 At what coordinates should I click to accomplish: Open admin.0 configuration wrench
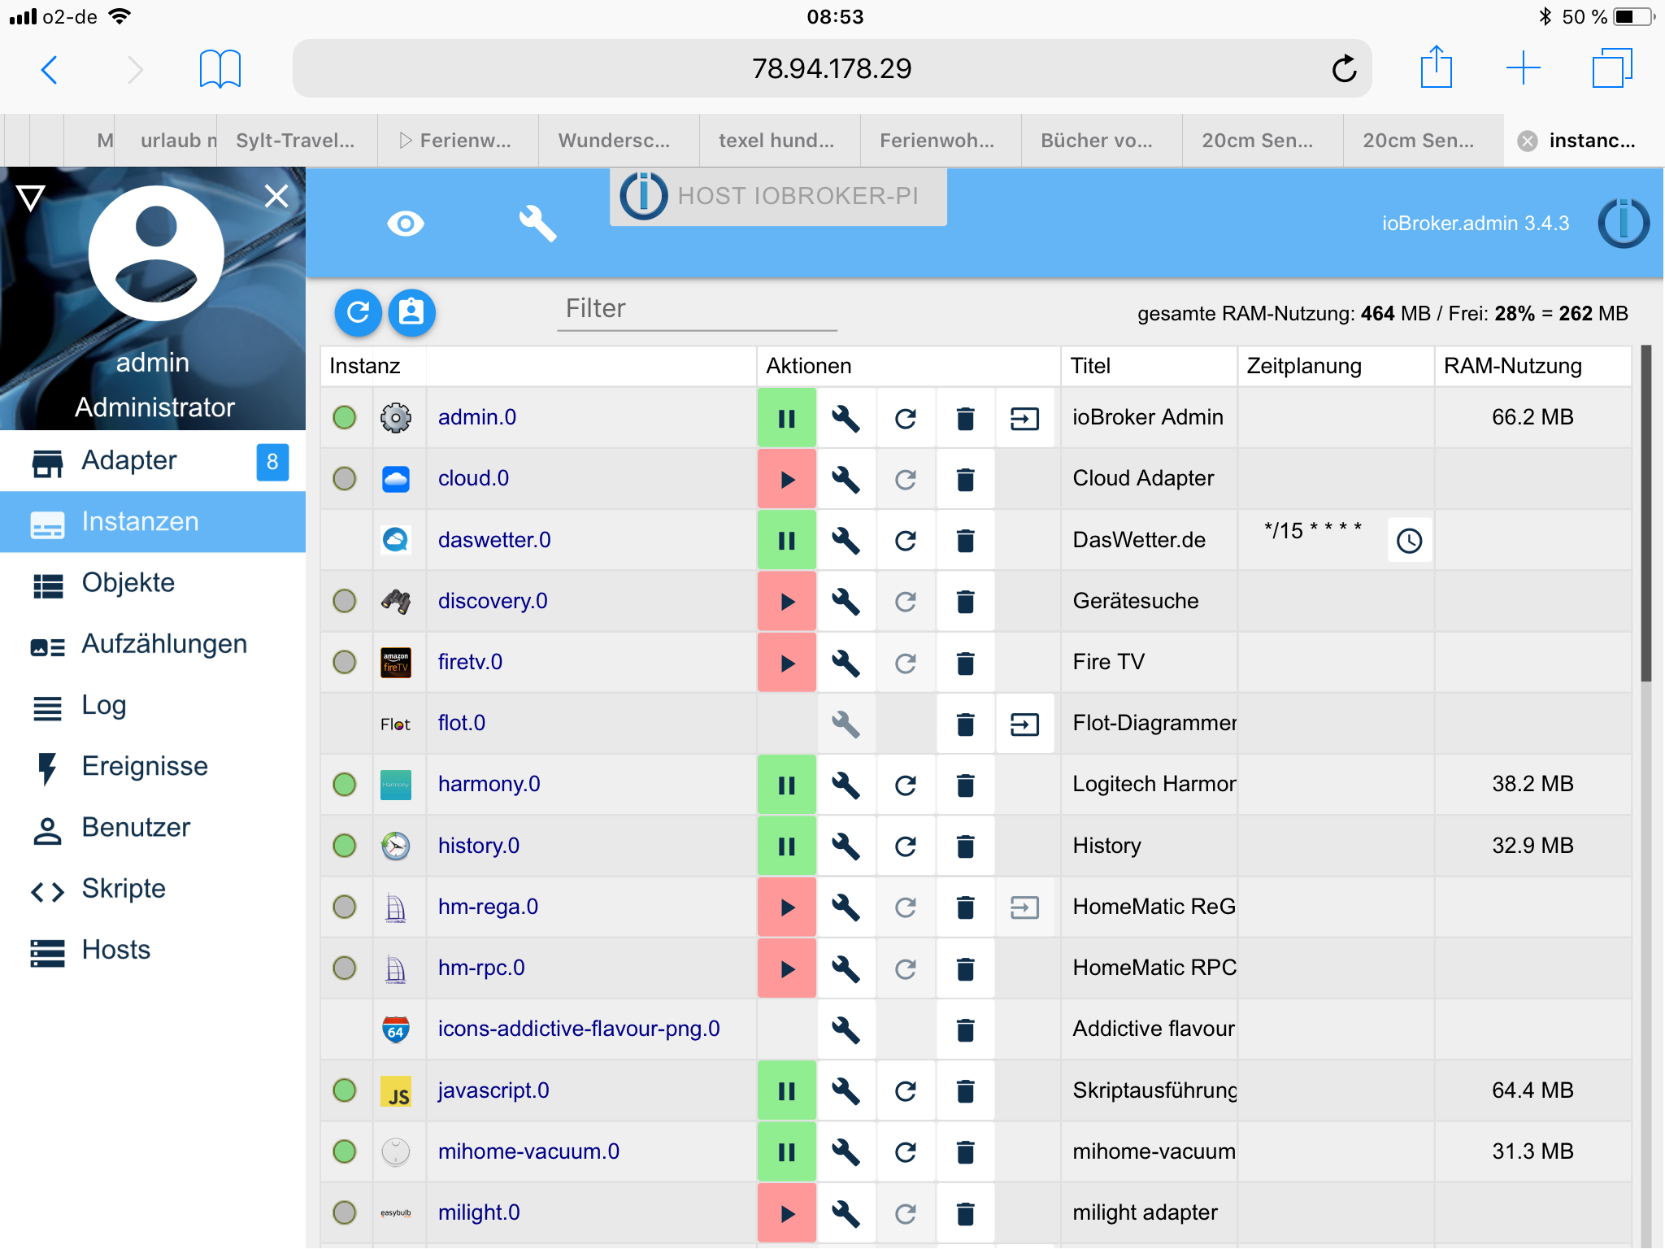[846, 418]
